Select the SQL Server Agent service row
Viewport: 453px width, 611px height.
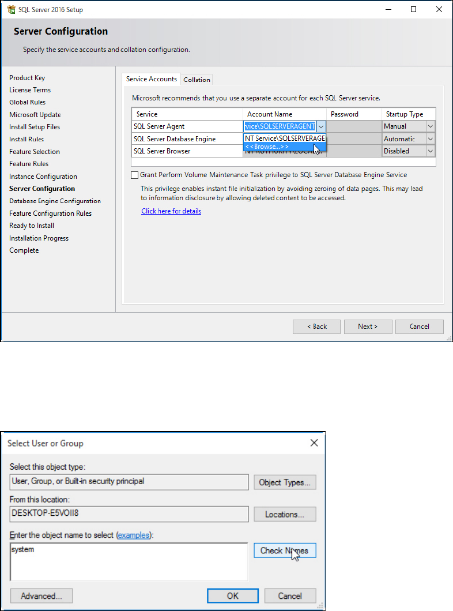pyautogui.click(x=187, y=126)
